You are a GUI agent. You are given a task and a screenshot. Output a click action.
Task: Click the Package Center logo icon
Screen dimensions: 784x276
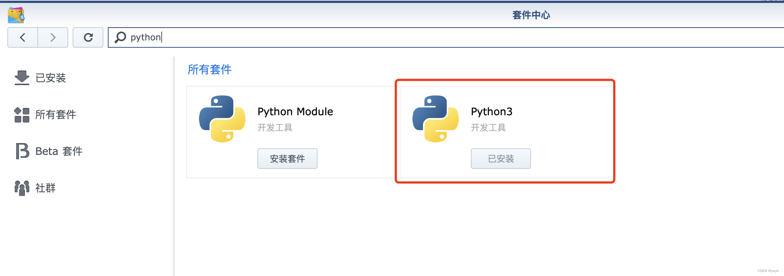click(x=16, y=15)
